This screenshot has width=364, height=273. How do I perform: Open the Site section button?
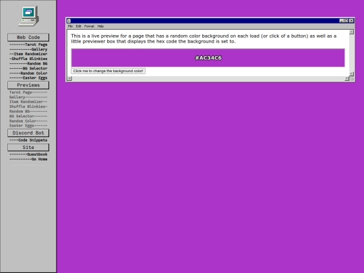28,147
